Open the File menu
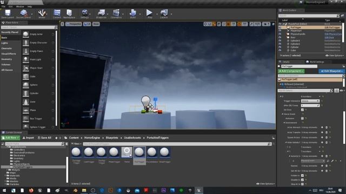The width and height of the screenshot is (346, 194). tap(3, 6)
